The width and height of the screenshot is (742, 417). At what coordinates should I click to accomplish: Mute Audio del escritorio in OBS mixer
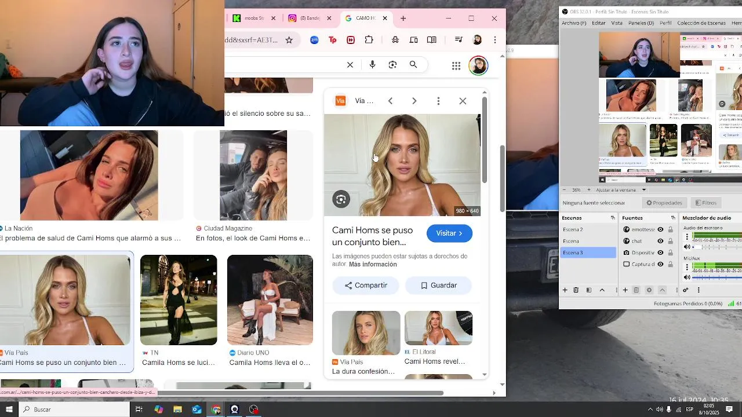pyautogui.click(x=688, y=247)
